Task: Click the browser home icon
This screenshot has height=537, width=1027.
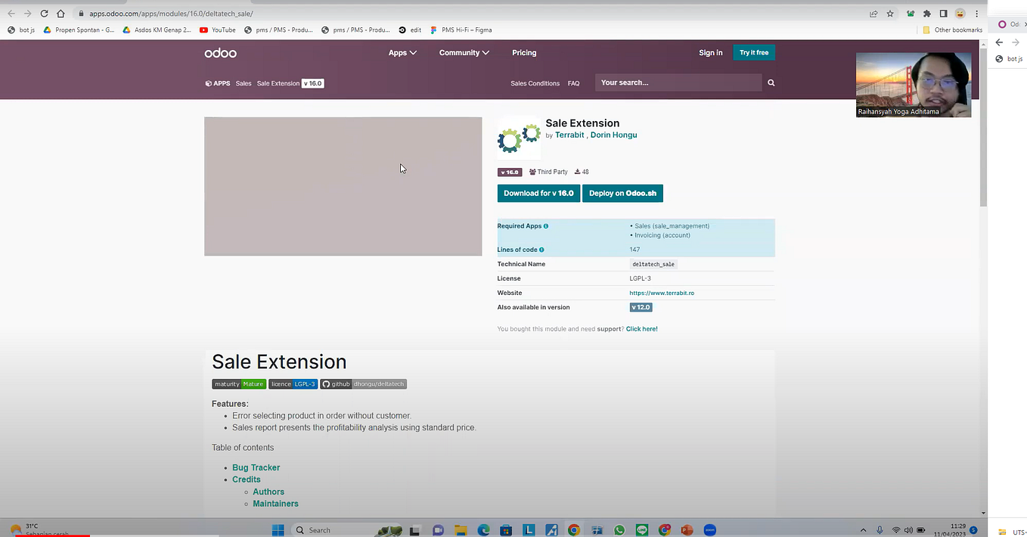Action: point(61,14)
